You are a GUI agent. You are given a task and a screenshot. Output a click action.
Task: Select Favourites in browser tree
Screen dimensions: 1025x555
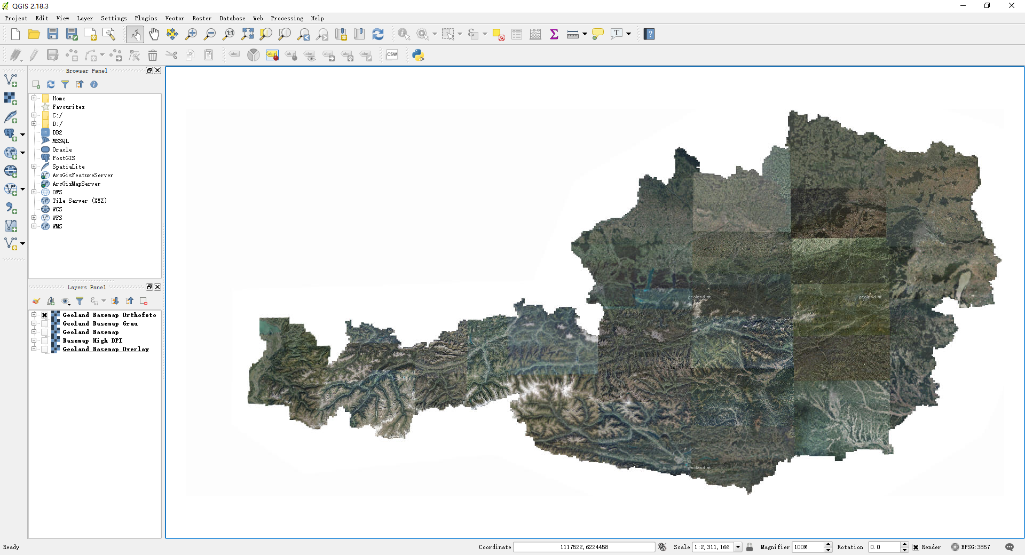click(x=68, y=107)
